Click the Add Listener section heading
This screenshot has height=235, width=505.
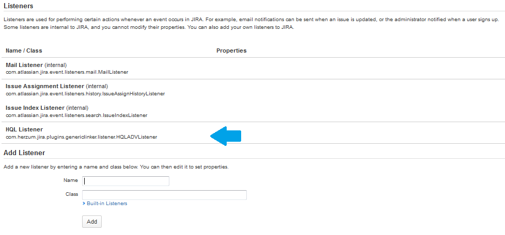click(24, 153)
